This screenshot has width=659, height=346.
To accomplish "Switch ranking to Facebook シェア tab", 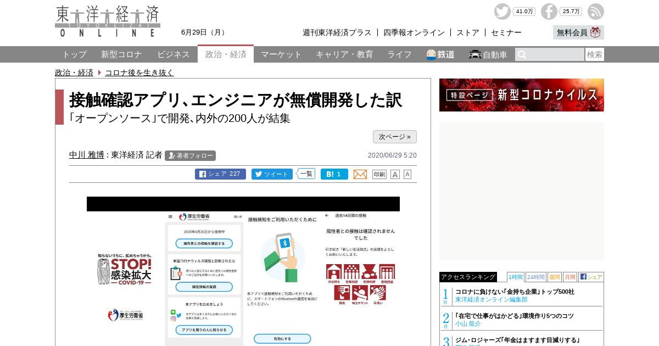I will pos(591,277).
